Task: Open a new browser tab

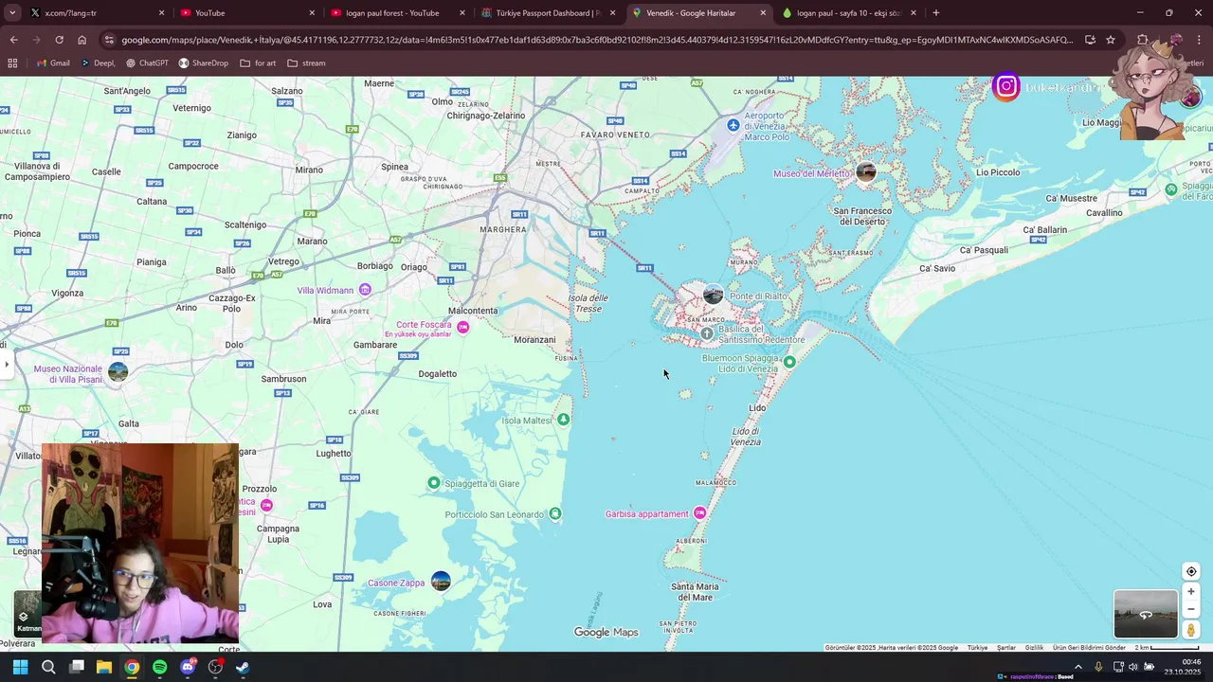Action: [x=936, y=13]
